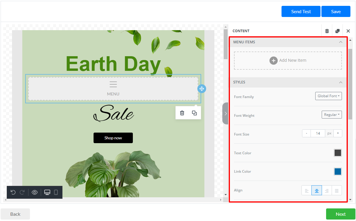This screenshot has height=221, width=356.
Task: Collapse the Menu Items section
Action: 340,42
